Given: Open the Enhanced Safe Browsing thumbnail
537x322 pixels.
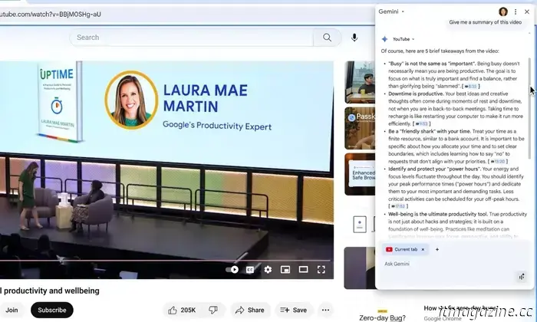Looking at the screenshot, I should tap(360, 174).
